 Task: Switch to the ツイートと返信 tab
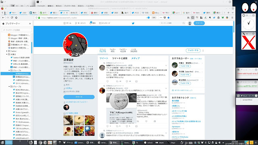click(120, 58)
